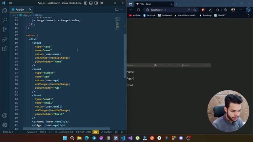Open the Search view in activity bar

point(5,20)
